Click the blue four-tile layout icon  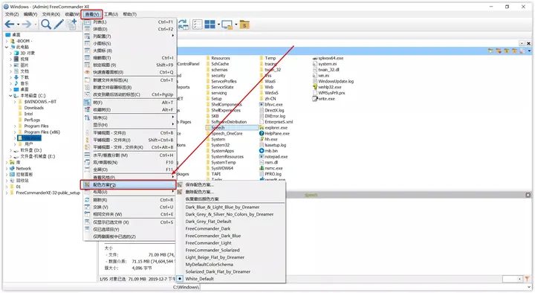(210, 25)
